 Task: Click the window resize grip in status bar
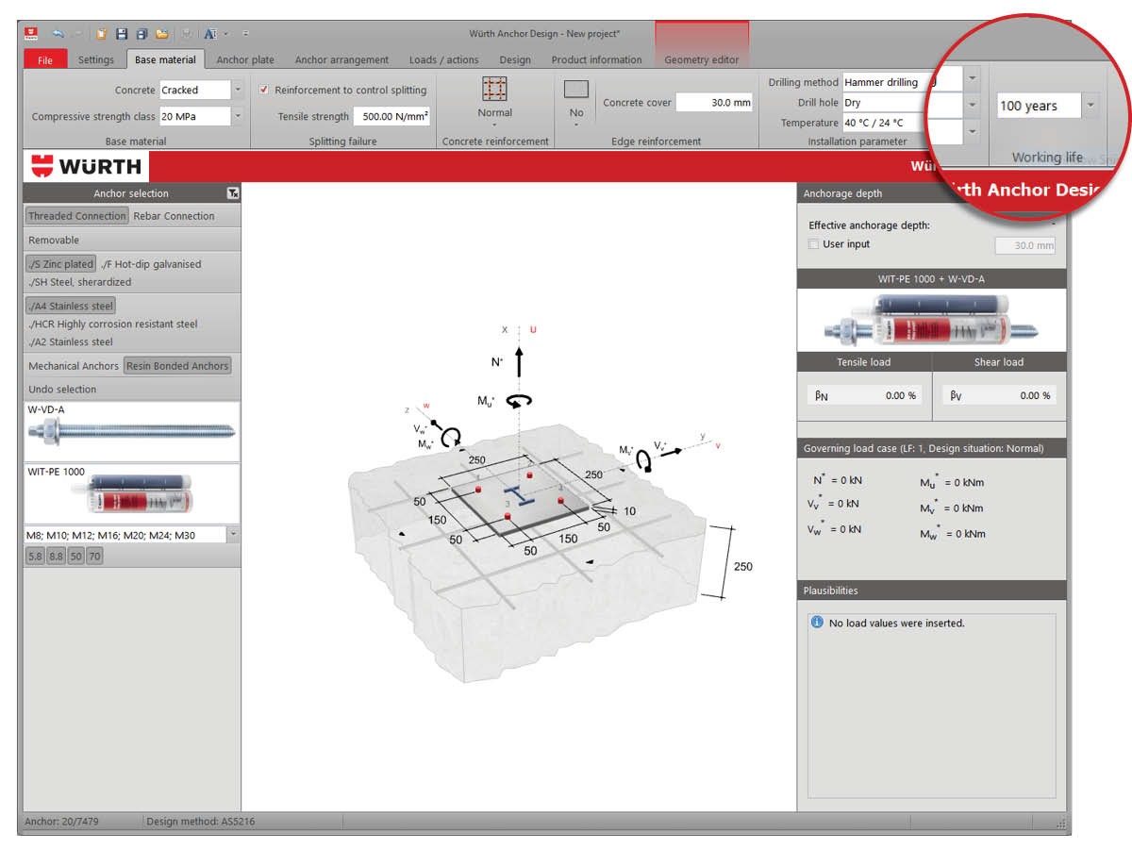1063,826
